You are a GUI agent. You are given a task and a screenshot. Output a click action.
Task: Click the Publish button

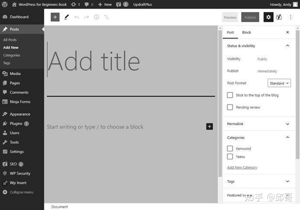point(250,17)
